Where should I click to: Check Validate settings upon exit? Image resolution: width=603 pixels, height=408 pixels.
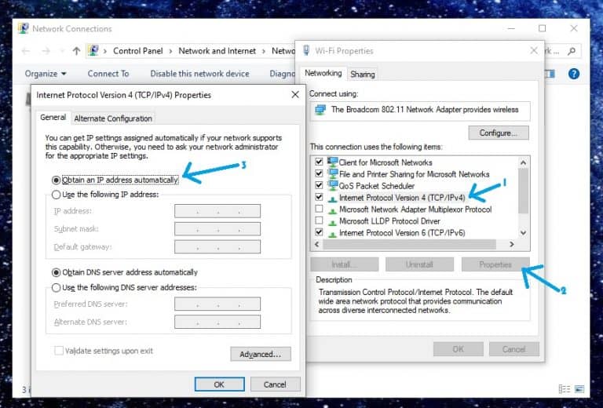tap(59, 351)
